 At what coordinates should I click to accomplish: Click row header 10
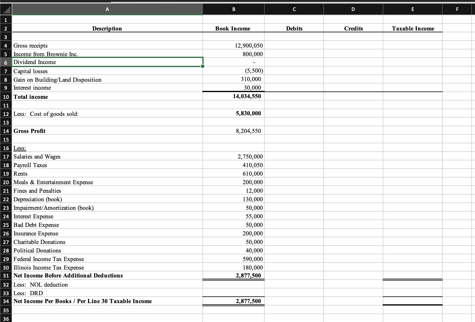pyautogui.click(x=6, y=97)
